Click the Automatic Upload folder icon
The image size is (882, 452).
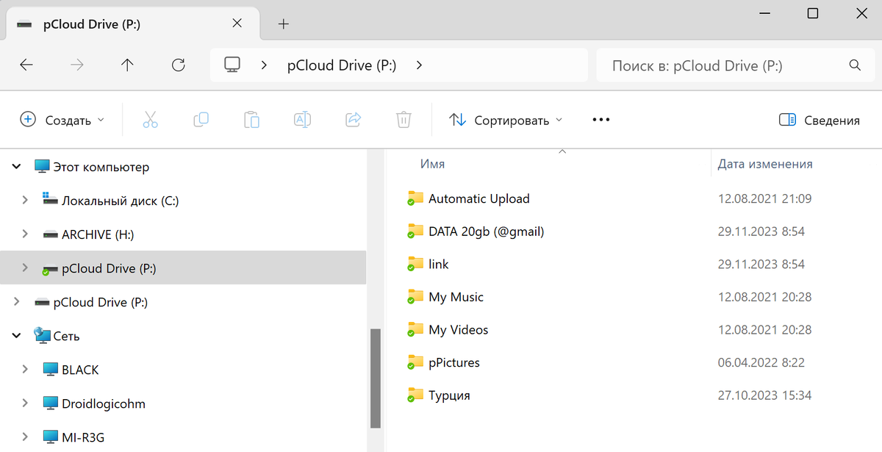coord(416,198)
